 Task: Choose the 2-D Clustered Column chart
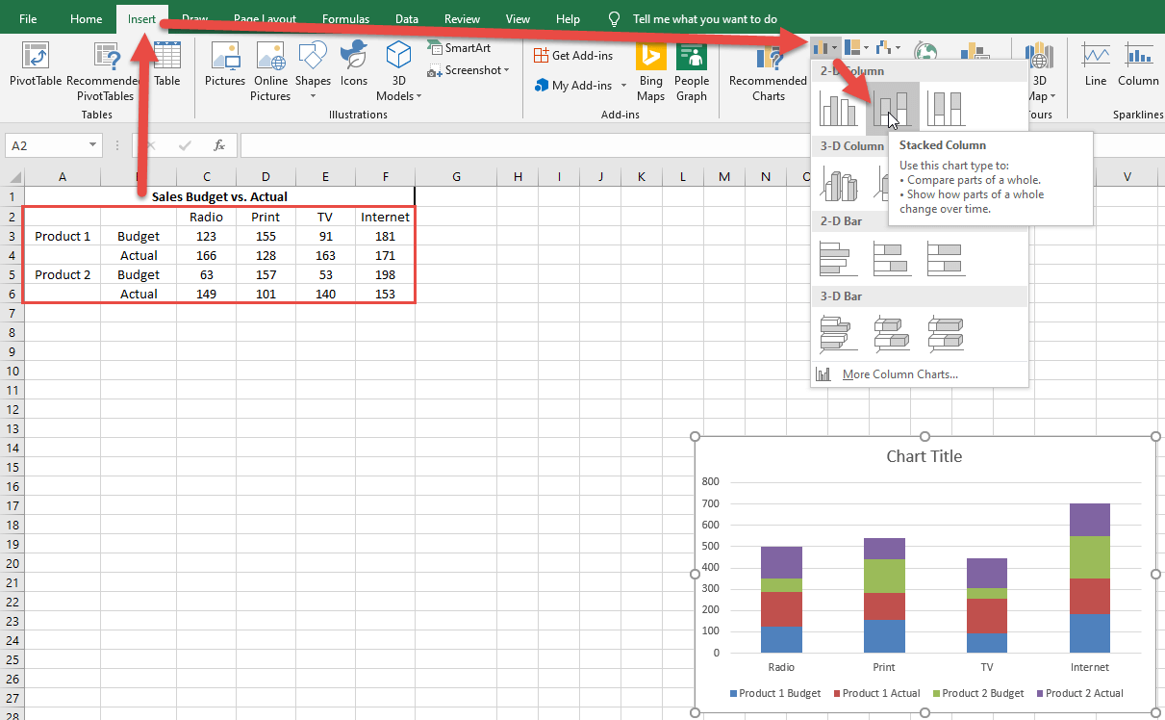point(838,109)
